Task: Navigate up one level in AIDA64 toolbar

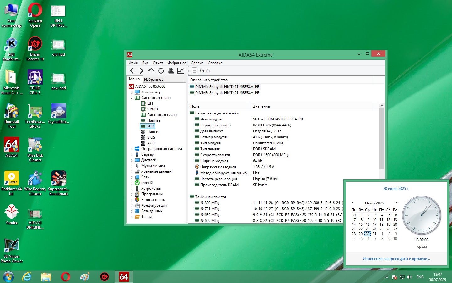Action: click(x=151, y=71)
